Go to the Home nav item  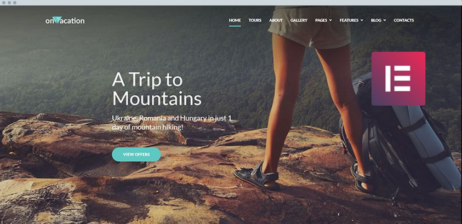pyautogui.click(x=235, y=20)
